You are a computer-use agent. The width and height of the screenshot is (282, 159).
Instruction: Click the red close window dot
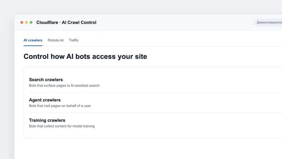(x=22, y=22)
